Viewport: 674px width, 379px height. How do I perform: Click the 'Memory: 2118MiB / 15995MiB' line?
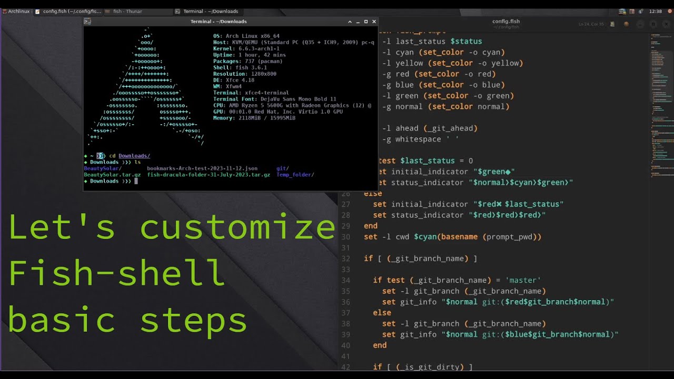[x=254, y=118]
